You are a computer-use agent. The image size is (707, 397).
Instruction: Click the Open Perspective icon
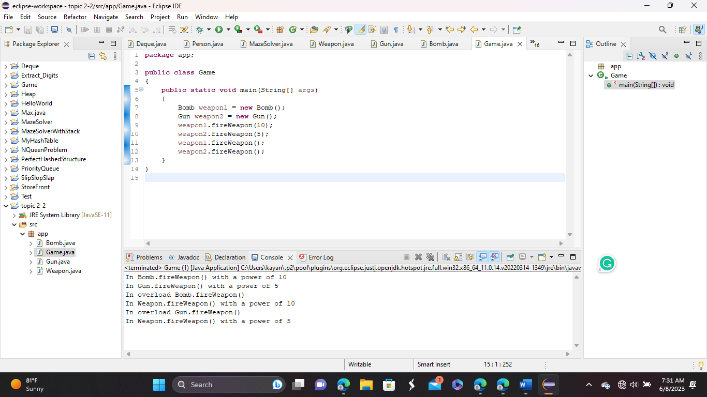[x=682, y=29]
